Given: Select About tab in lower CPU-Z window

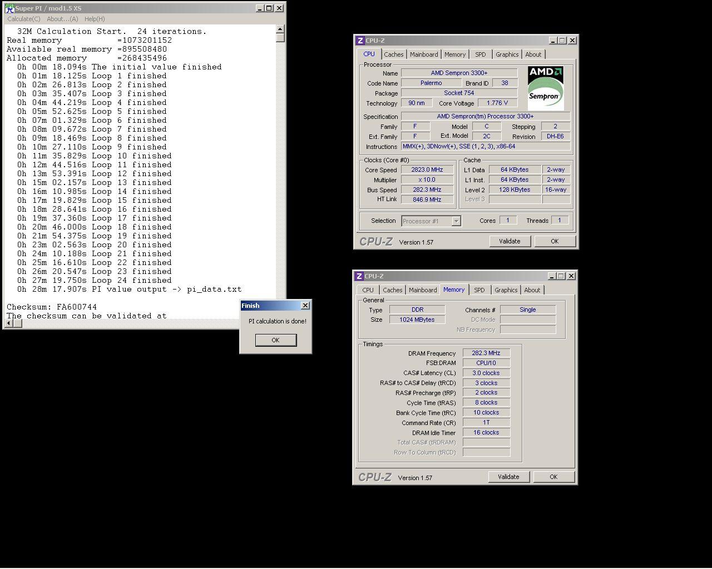Looking at the screenshot, I should point(532,290).
